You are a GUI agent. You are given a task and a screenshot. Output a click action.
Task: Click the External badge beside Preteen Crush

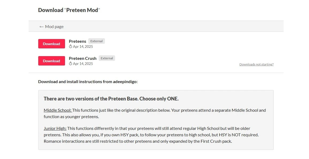click(x=107, y=58)
